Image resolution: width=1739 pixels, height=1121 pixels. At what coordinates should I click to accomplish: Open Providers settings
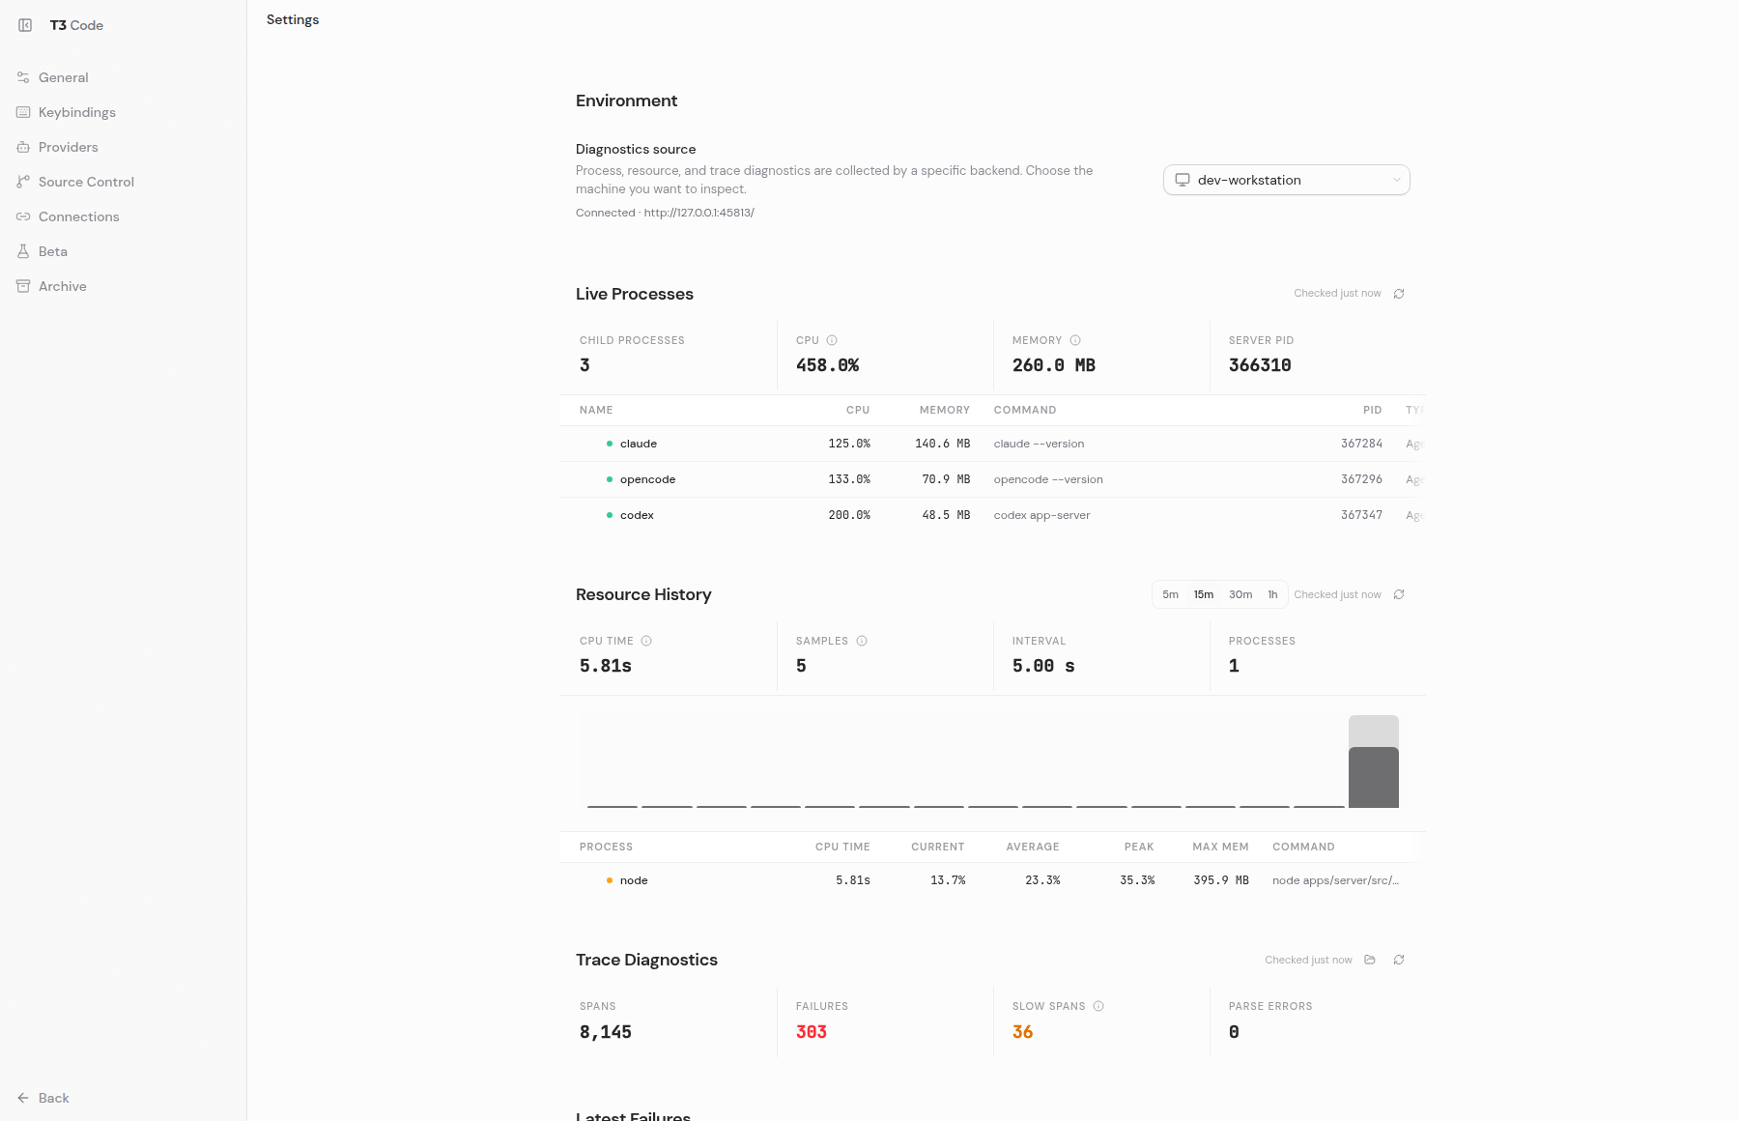pyautogui.click(x=123, y=147)
